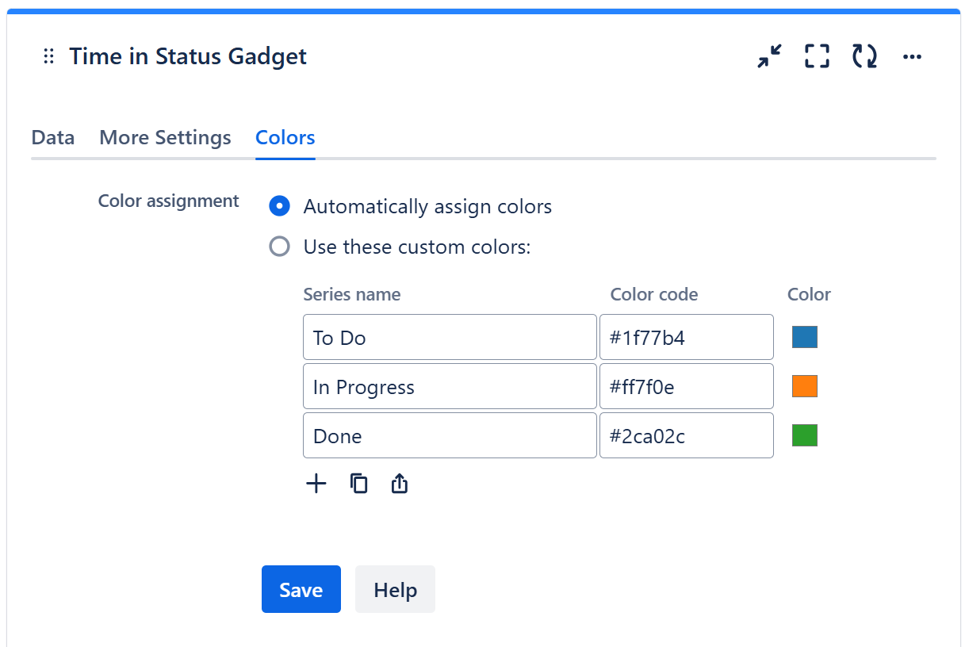Refresh the Time in Status Gadget

point(864,56)
